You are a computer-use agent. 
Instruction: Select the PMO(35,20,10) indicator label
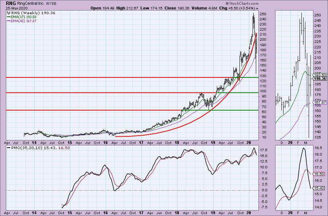pyautogui.click(x=27, y=148)
